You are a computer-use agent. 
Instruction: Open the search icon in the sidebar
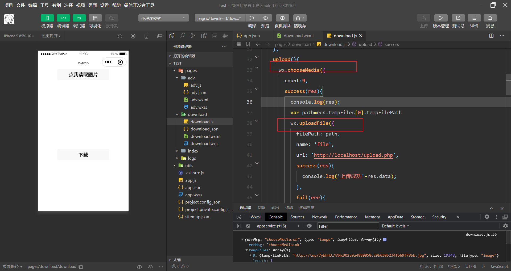[183, 36]
